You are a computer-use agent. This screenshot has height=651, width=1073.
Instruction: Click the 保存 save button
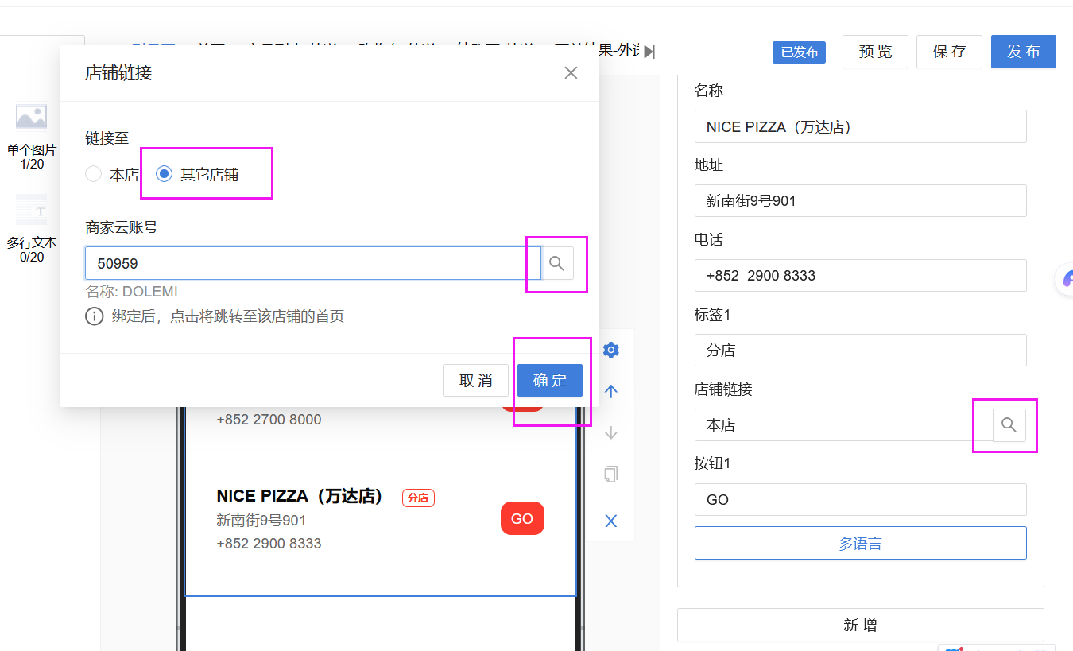click(949, 52)
